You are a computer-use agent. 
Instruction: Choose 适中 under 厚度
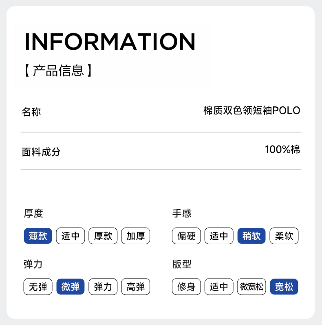click(x=71, y=236)
